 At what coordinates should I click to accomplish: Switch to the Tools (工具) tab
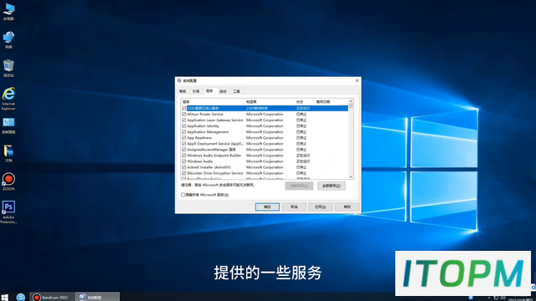coord(236,91)
